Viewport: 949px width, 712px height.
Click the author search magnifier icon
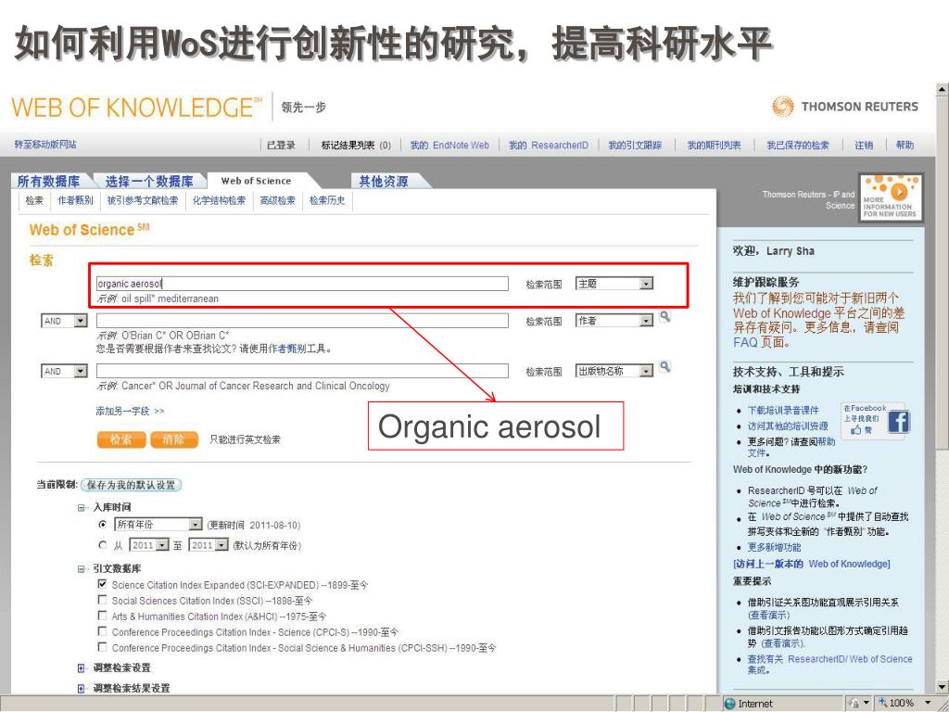664,316
